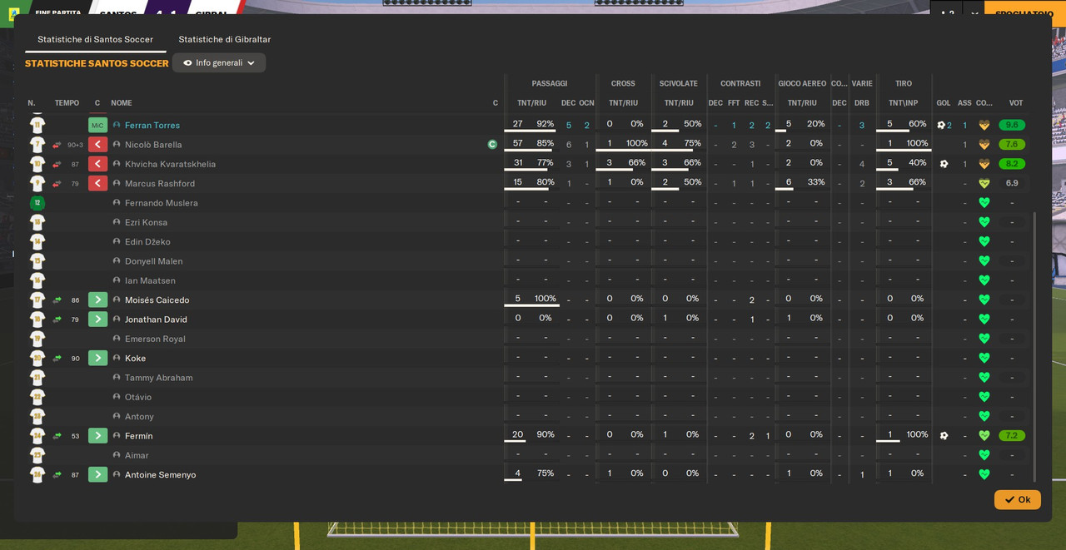
Task: Click the green condition heart for Antony
Action: pyautogui.click(x=984, y=416)
